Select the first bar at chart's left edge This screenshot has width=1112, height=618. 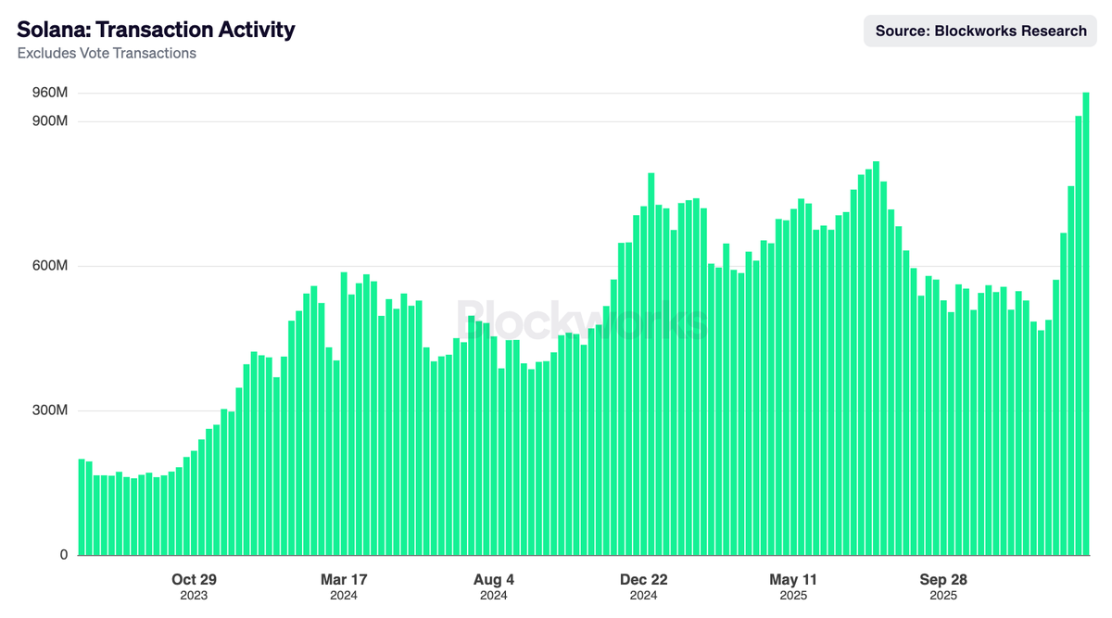pyautogui.click(x=81, y=505)
